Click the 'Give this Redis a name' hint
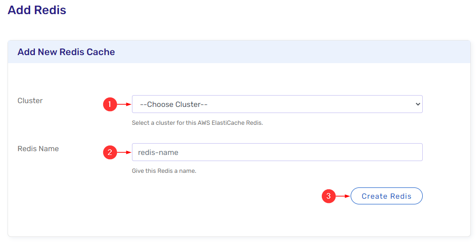Screen dimensions: 476x243 coord(164,171)
